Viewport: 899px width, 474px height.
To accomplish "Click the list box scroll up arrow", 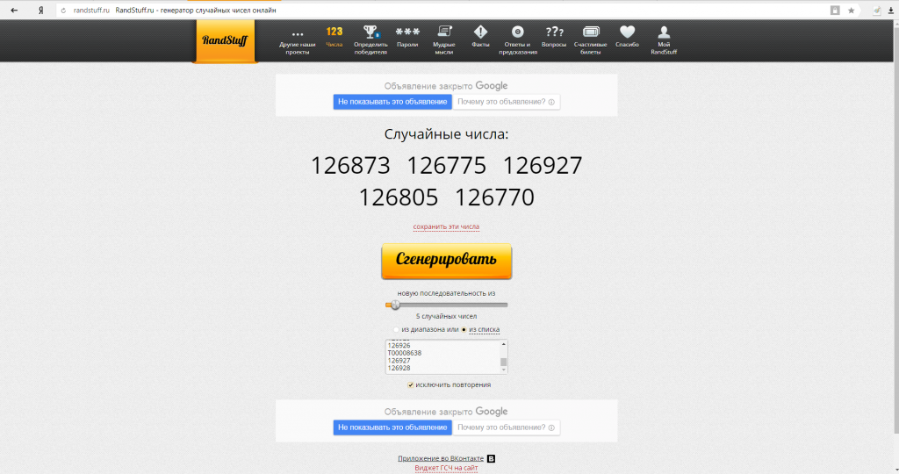I will [504, 344].
